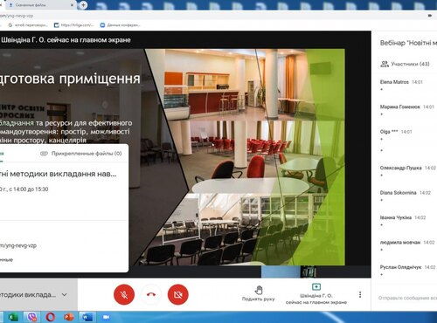This screenshot has width=437, height=323.
Task: Click the yng-nevg-vzp meeting link
Action: pyautogui.click(x=18, y=245)
